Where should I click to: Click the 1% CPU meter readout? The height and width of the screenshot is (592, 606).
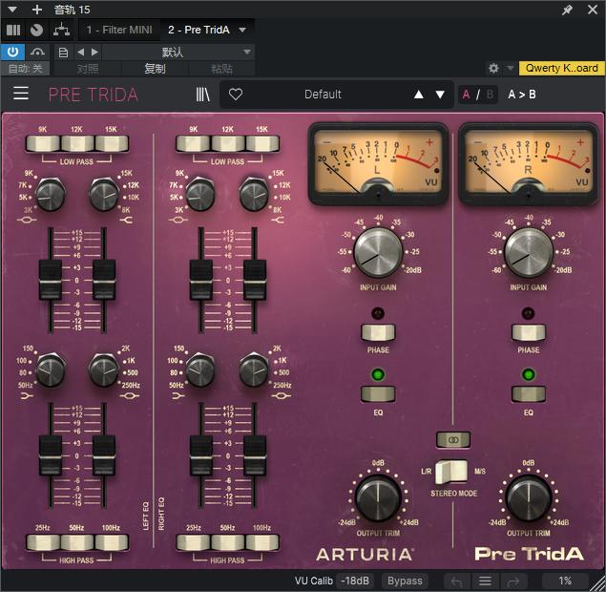[x=565, y=581]
